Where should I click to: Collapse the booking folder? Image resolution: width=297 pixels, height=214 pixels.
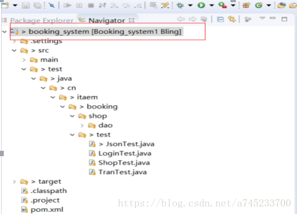(x=63, y=106)
